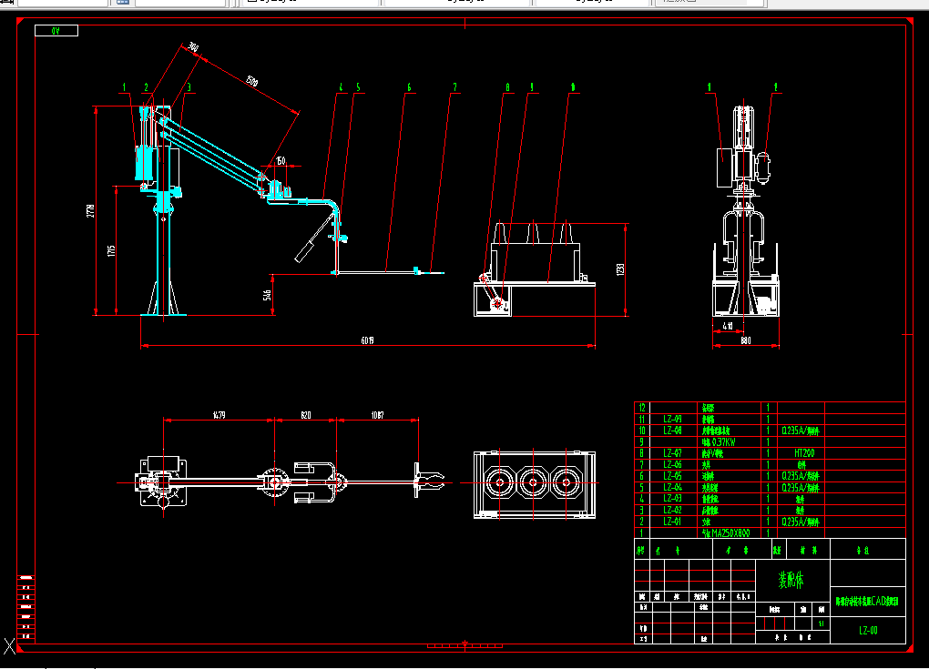
Task: Select balloon number 6 leader label
Action: tap(409, 87)
